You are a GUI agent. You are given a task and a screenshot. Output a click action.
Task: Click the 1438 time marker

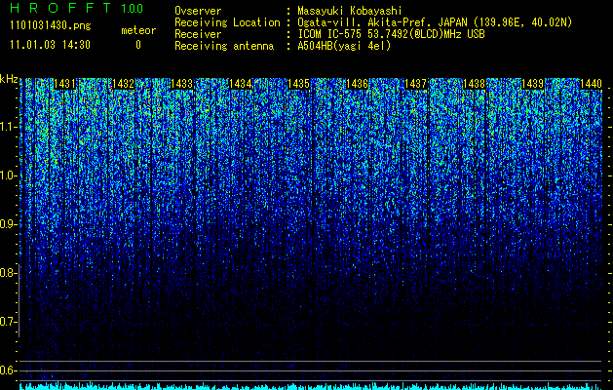(475, 84)
